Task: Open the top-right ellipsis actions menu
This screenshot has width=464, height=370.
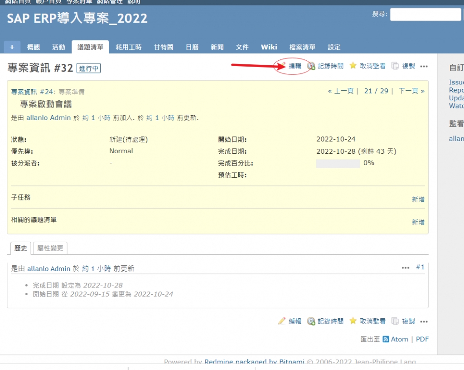Action: click(x=424, y=66)
